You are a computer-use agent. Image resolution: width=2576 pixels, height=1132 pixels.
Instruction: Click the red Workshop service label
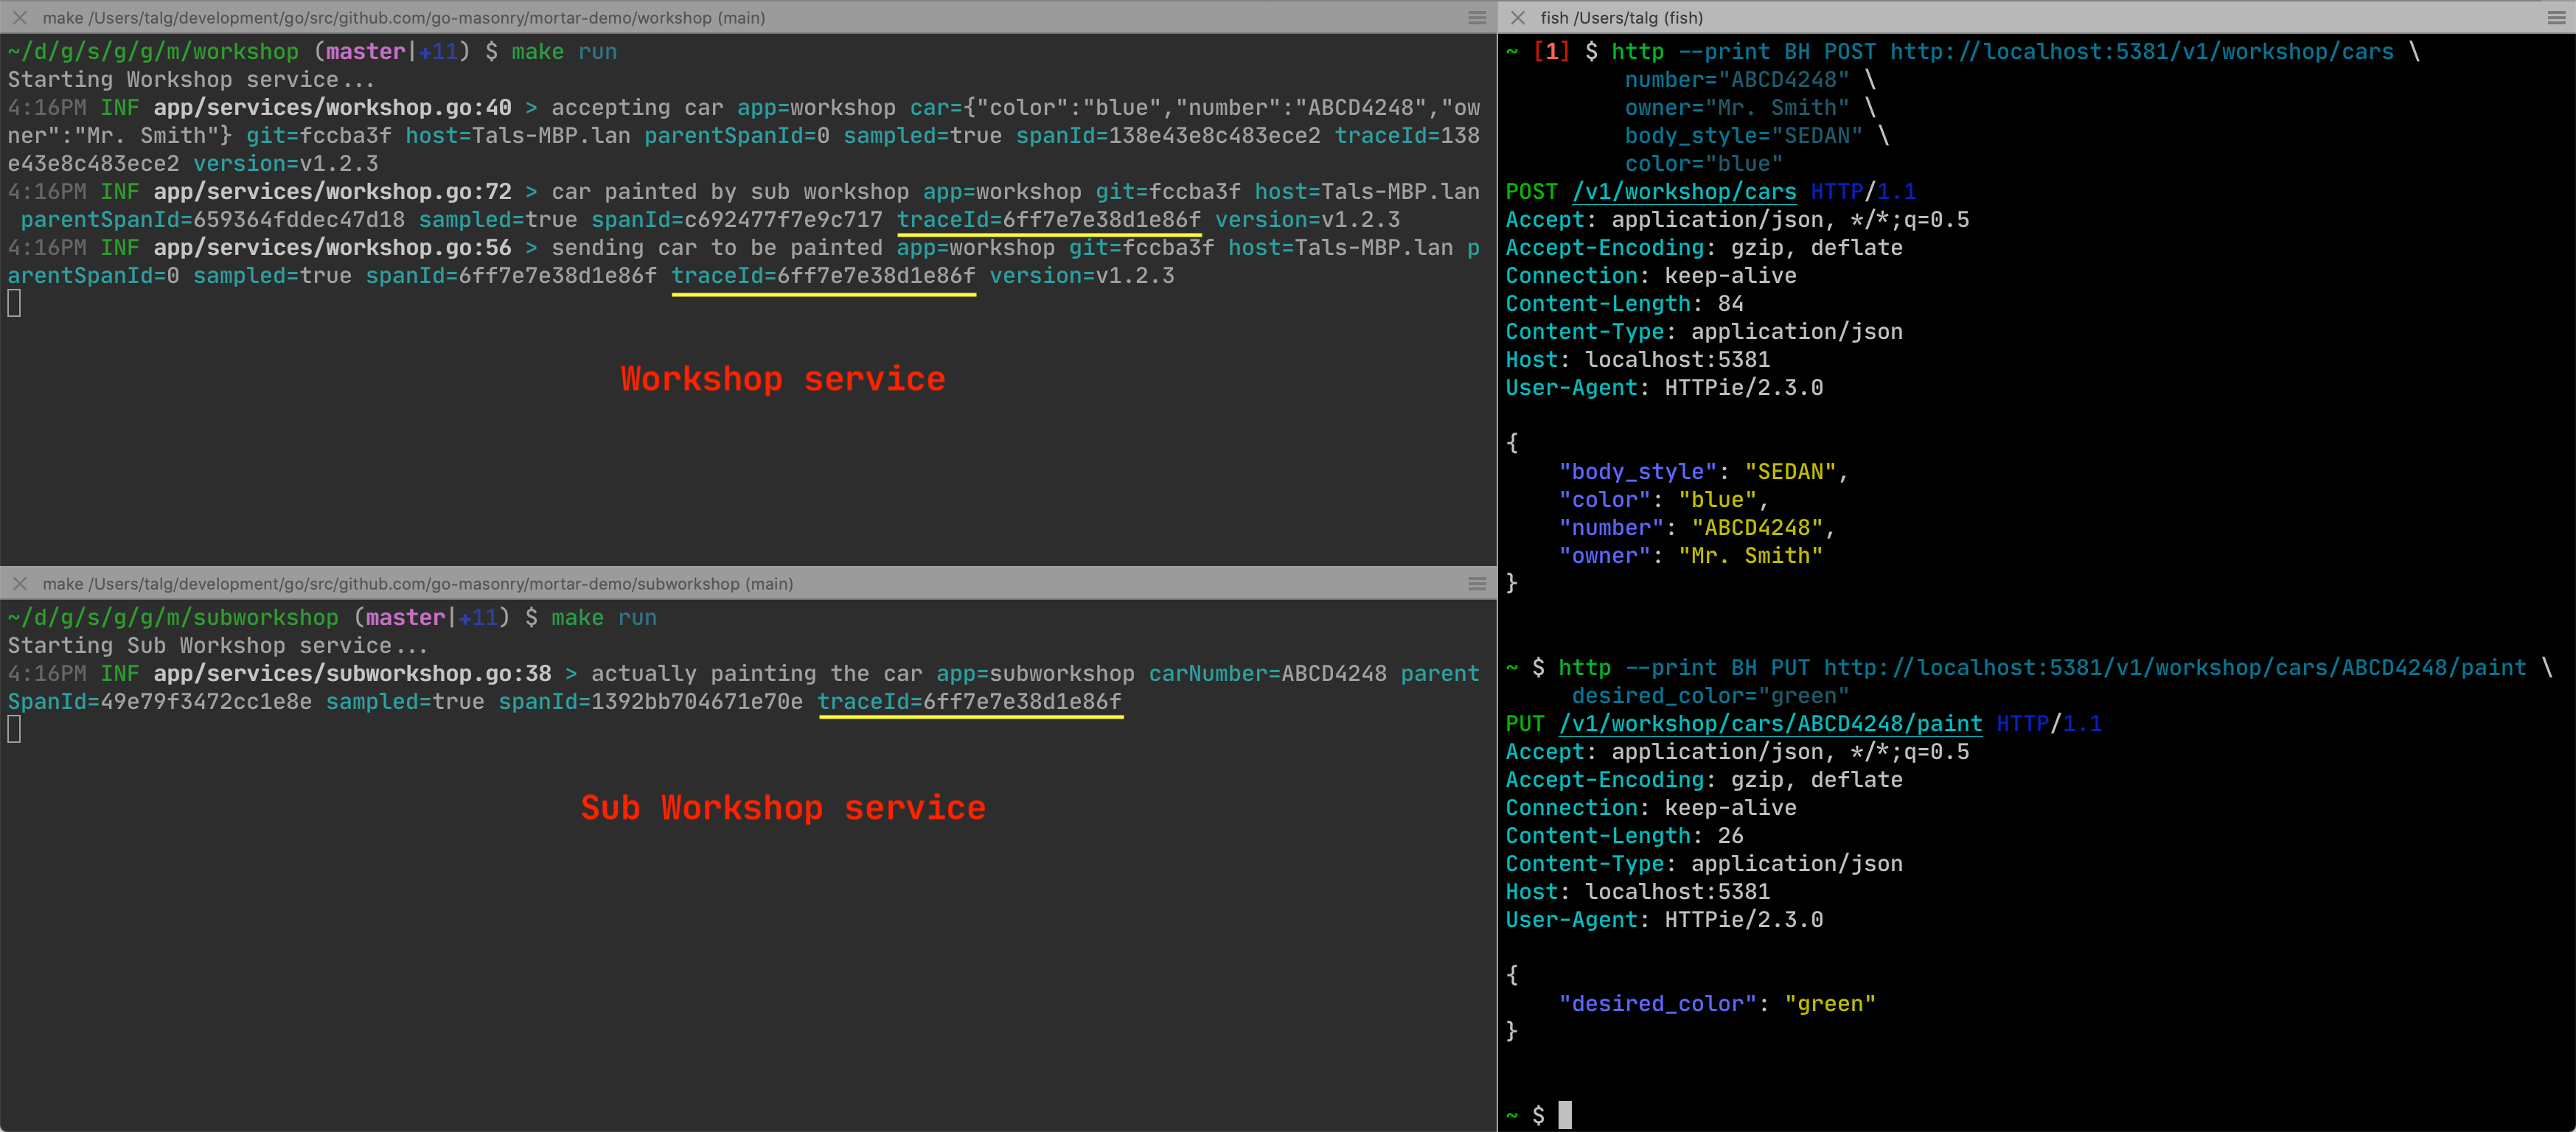coord(783,378)
